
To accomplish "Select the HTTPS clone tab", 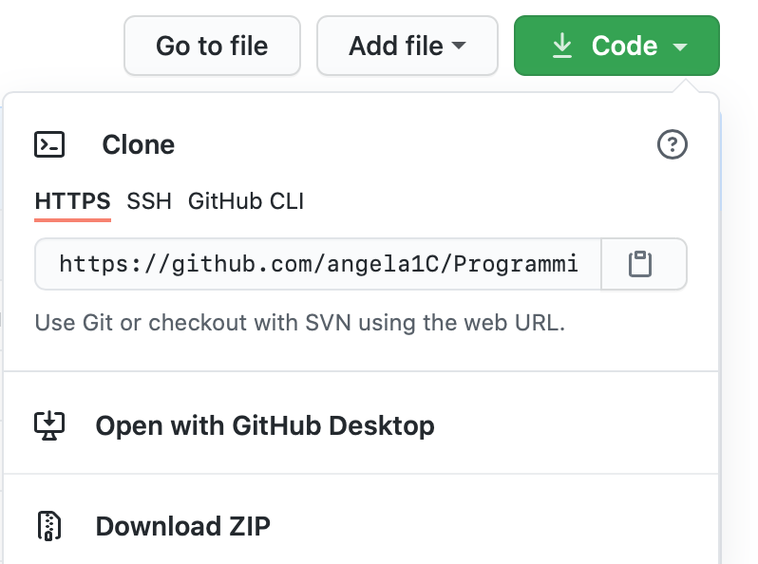I will 72,201.
